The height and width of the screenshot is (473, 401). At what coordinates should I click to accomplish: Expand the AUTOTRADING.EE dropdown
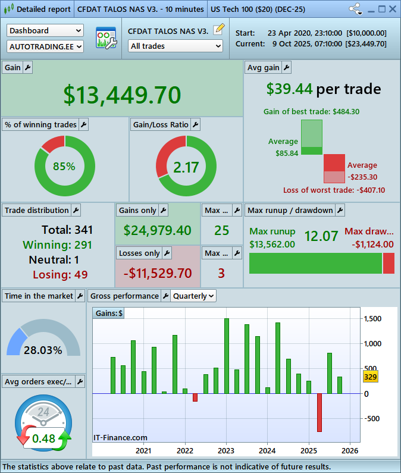[45, 46]
